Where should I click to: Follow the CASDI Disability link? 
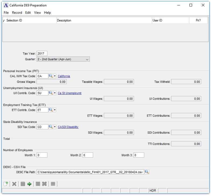(68, 127)
